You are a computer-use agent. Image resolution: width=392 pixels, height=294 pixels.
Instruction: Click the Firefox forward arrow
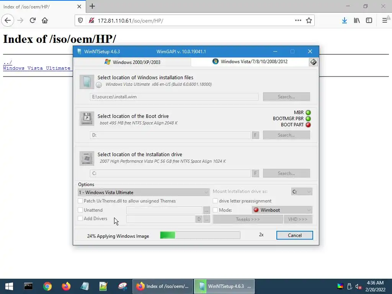tap(20, 21)
